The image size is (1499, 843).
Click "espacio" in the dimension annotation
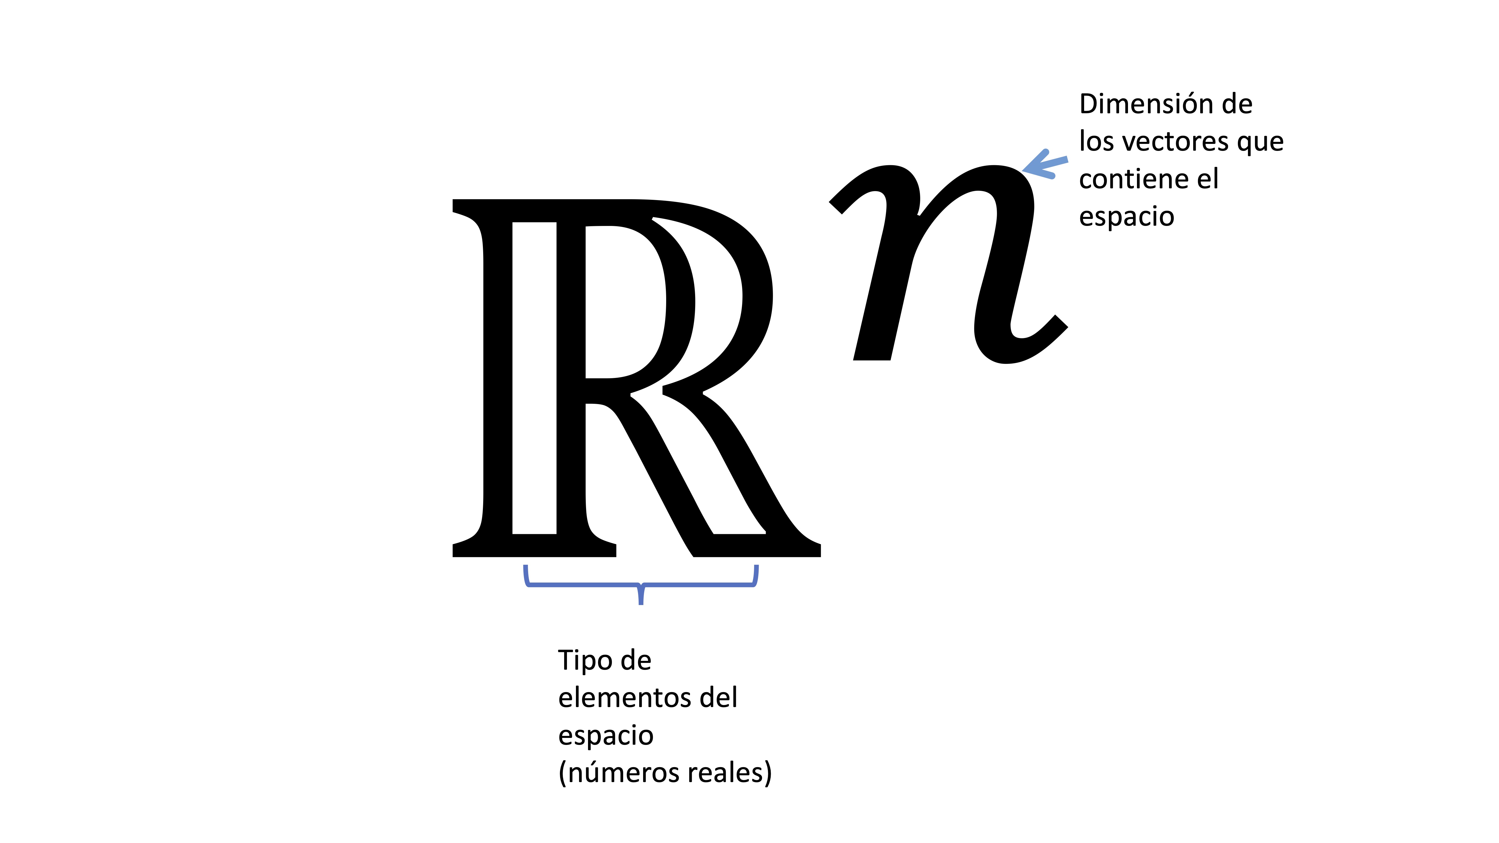(1127, 216)
